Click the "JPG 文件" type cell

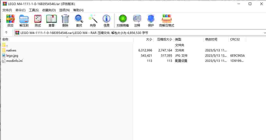(x=181, y=56)
